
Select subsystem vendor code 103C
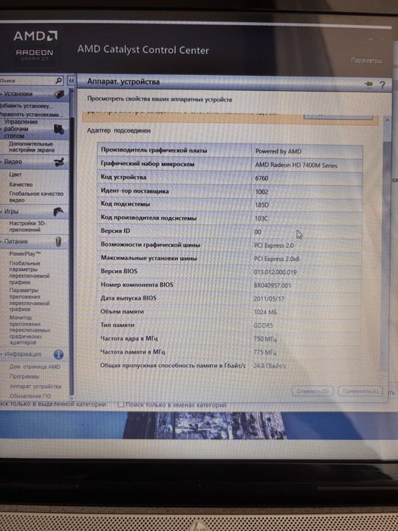(261, 218)
